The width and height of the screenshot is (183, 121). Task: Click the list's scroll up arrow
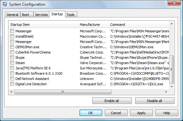tap(172, 24)
